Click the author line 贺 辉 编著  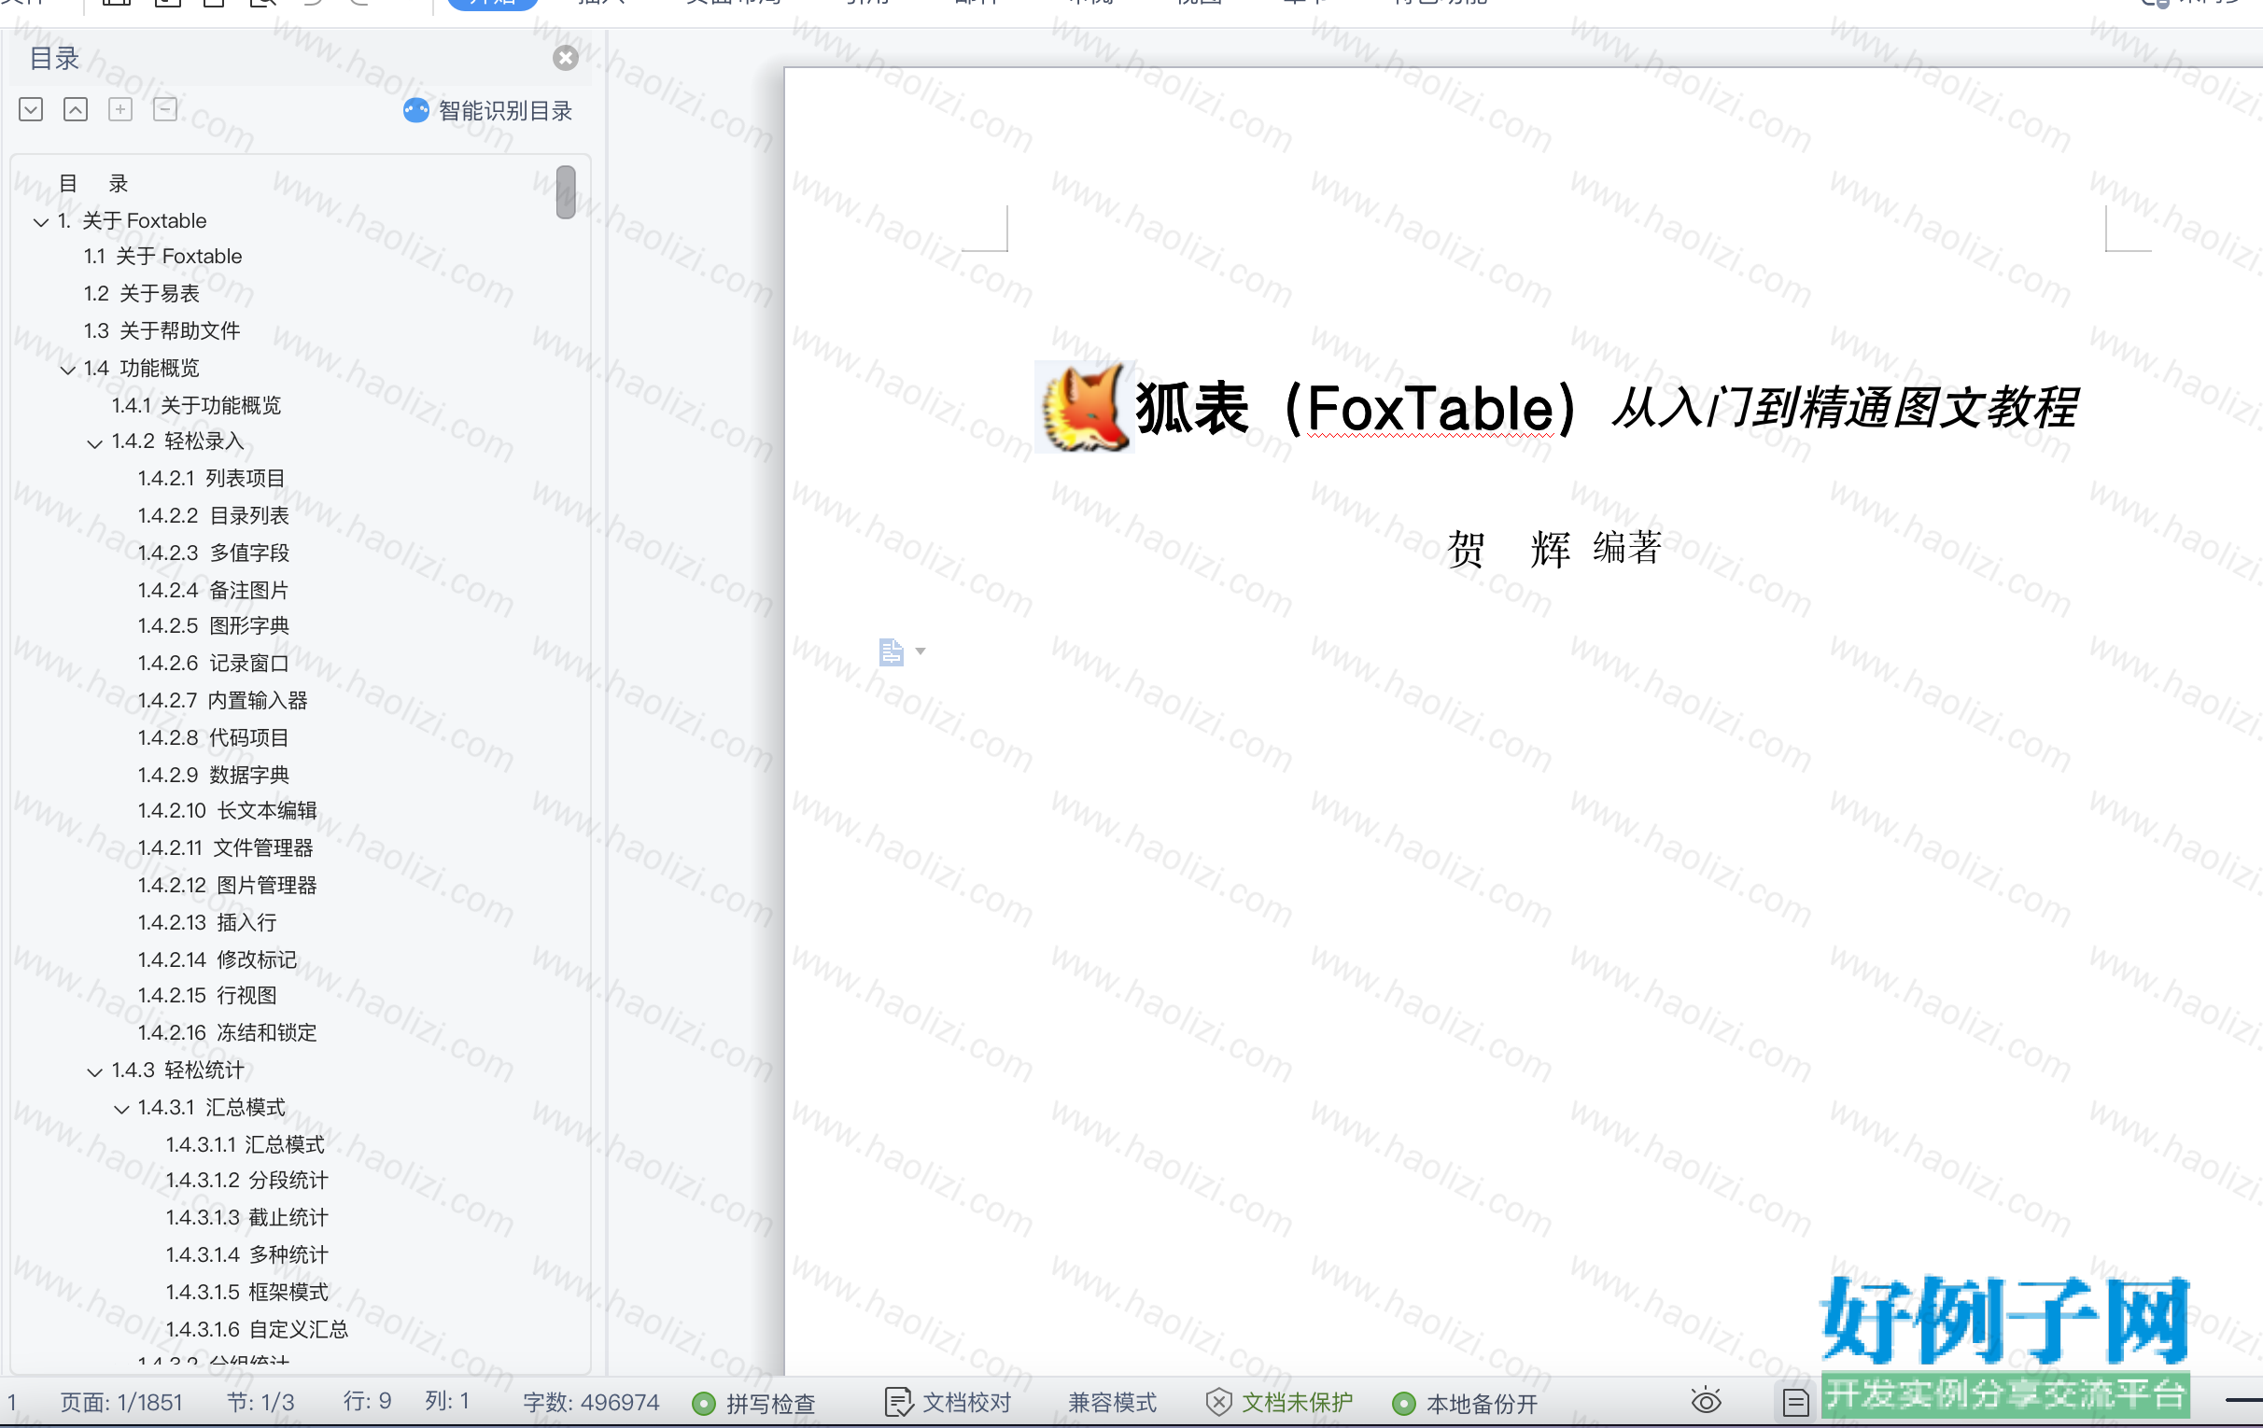click(x=1554, y=549)
